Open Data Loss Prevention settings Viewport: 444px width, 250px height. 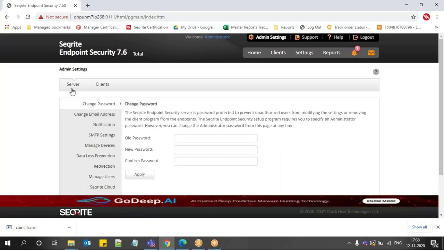click(x=95, y=156)
